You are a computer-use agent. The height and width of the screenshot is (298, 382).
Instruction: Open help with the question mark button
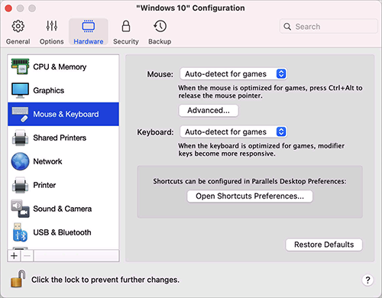point(367,280)
